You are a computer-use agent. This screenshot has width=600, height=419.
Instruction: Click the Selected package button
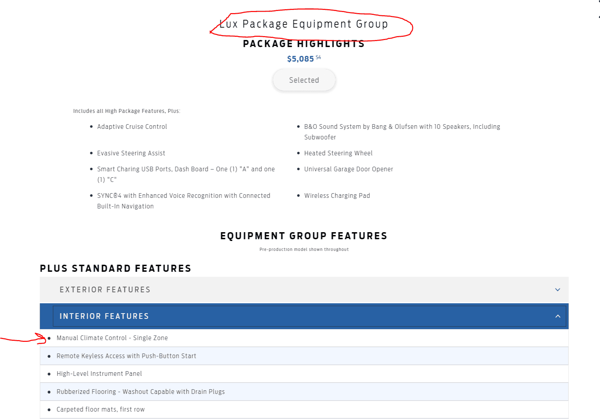click(304, 80)
